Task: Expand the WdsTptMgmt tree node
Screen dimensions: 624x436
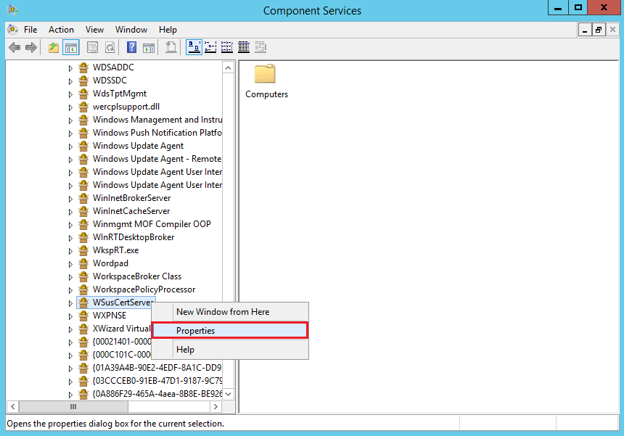Action: coord(70,94)
